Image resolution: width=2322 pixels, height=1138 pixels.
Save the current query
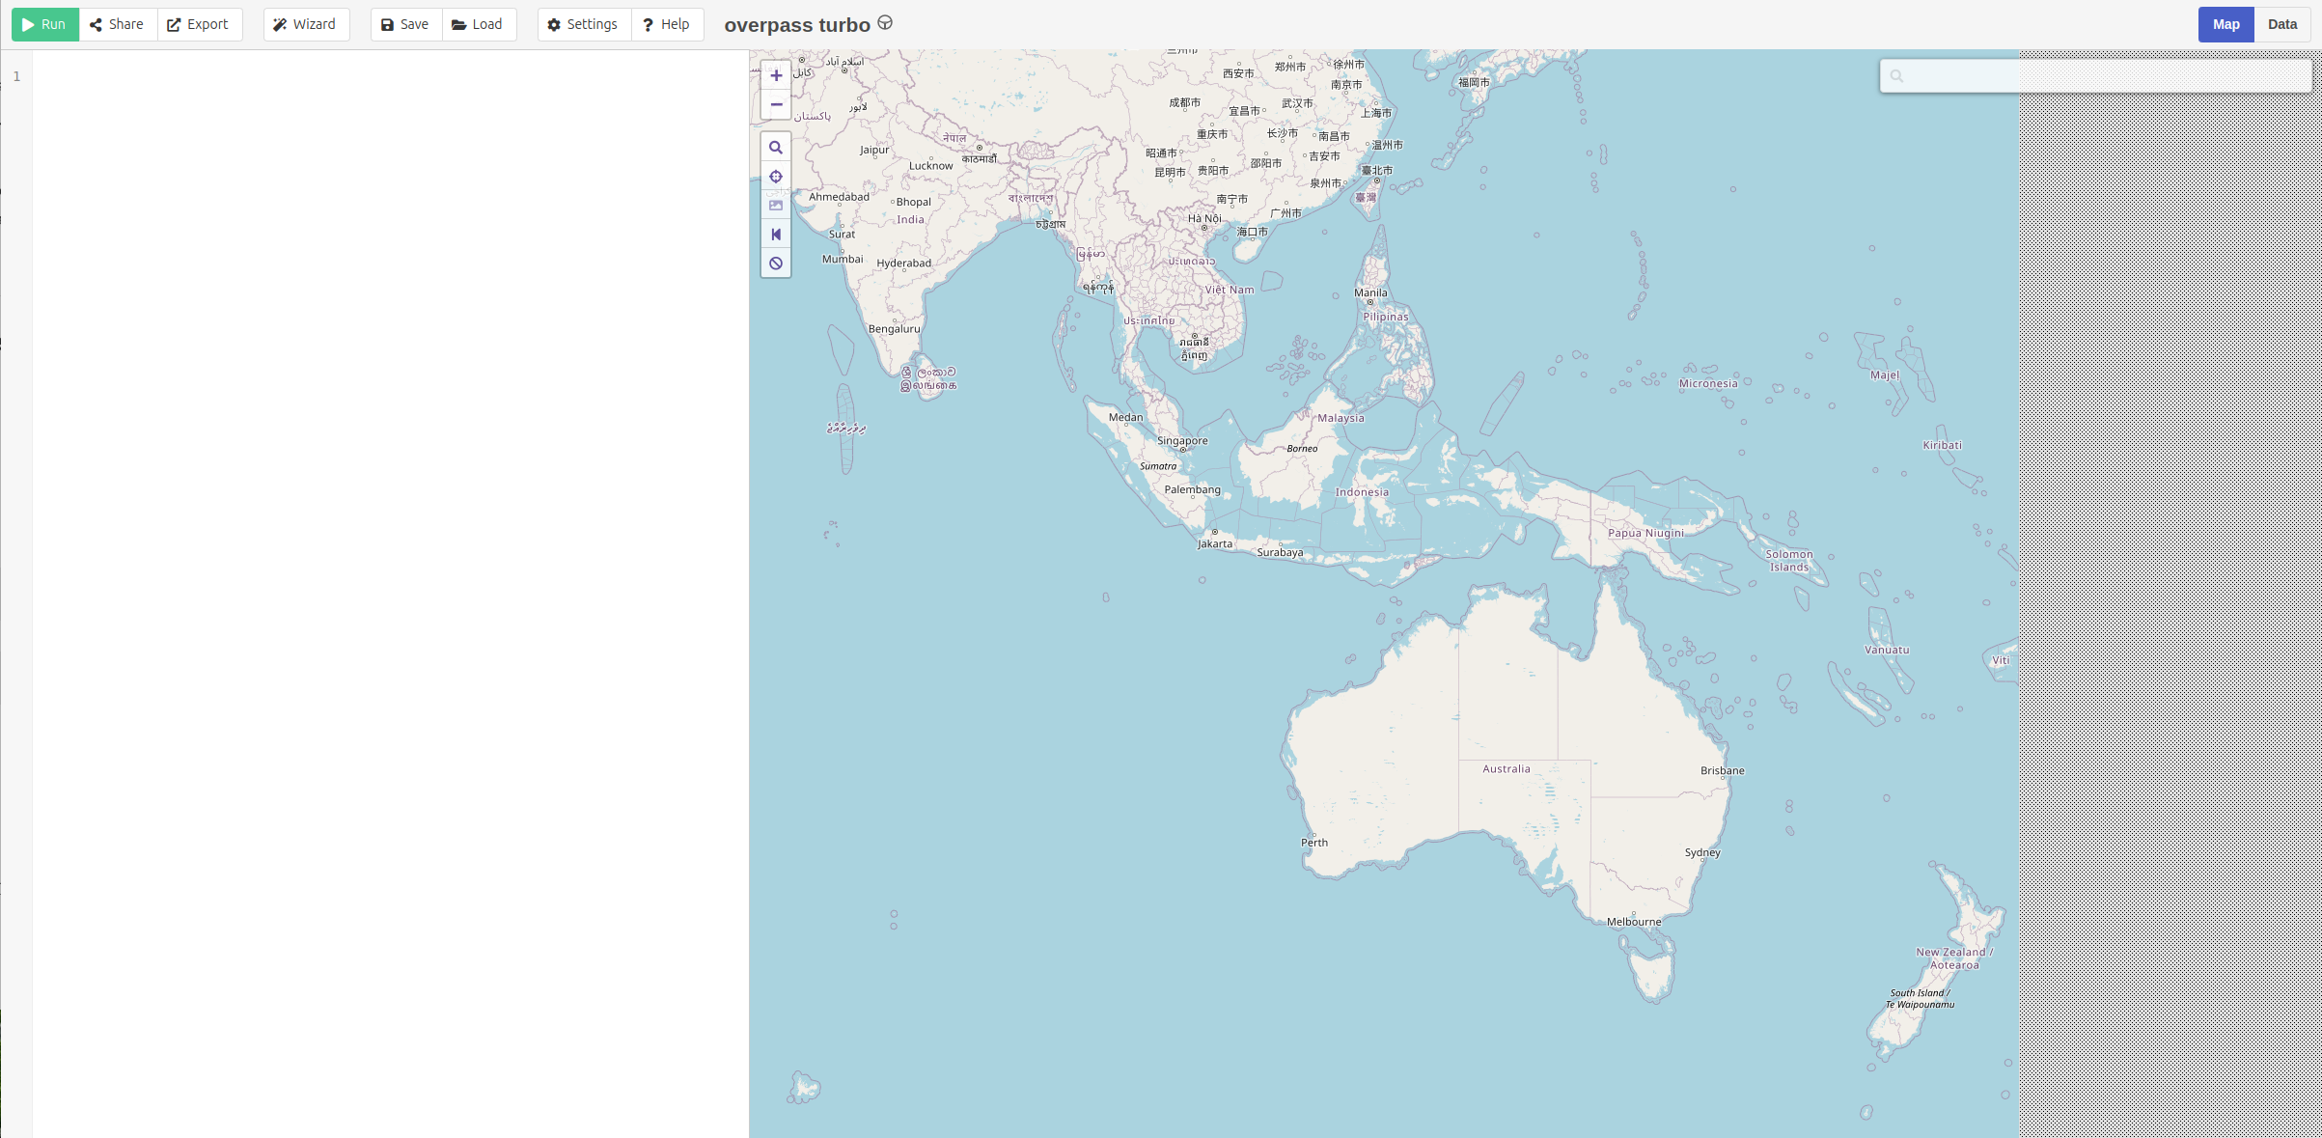click(405, 24)
